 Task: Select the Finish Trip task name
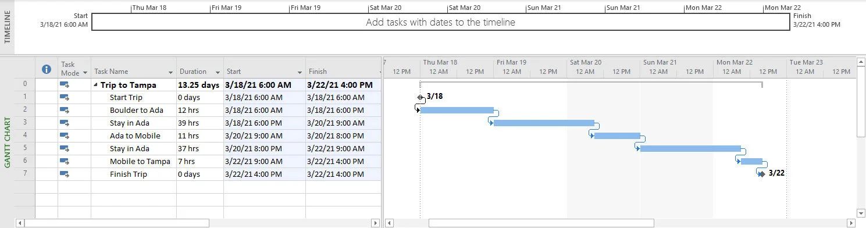pos(128,174)
